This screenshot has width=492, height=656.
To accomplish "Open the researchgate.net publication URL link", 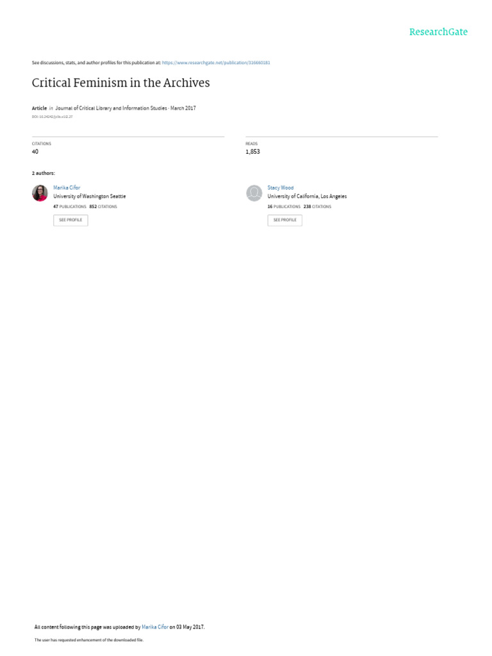I will (x=216, y=63).
